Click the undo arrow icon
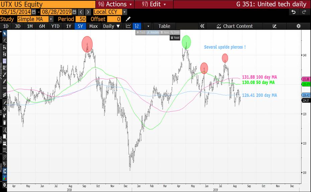This screenshot has height=192, width=311. 293,12
